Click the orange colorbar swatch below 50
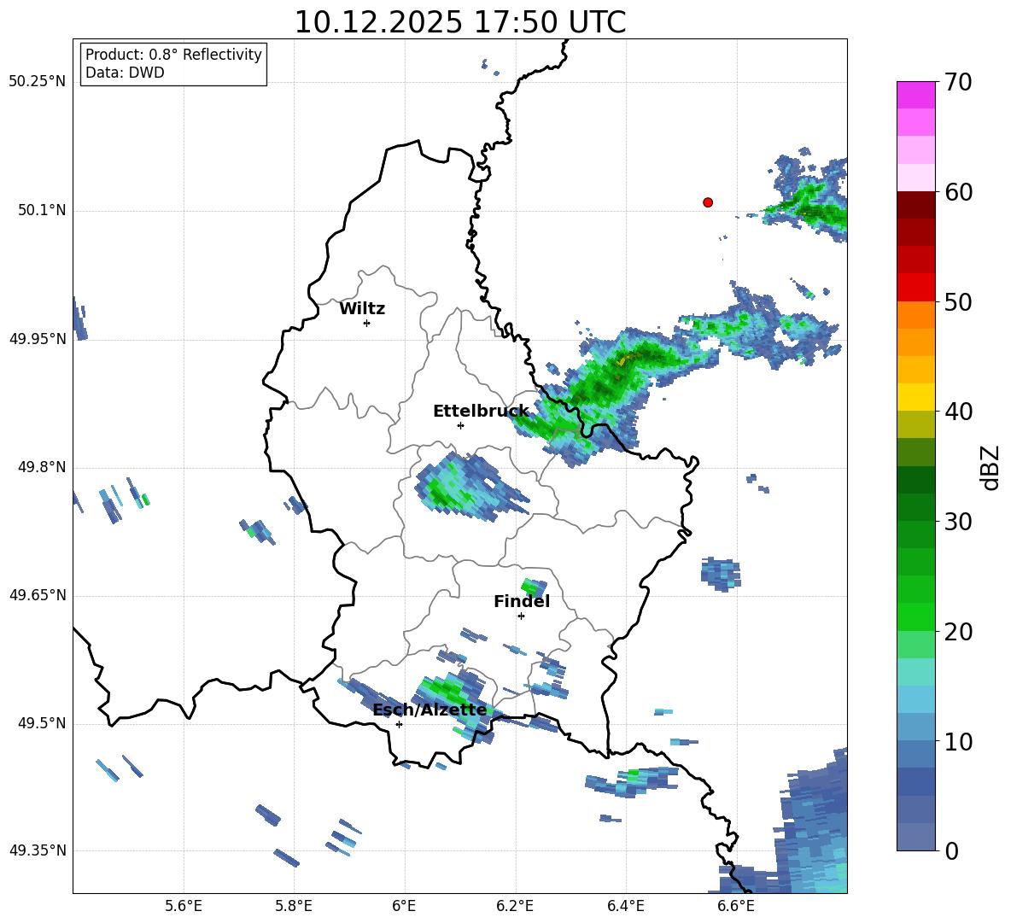This screenshot has width=1011, height=923. (915, 315)
